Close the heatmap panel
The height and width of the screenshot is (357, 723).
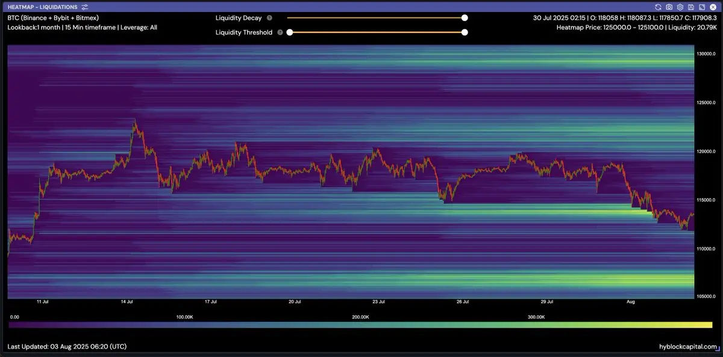(712, 7)
